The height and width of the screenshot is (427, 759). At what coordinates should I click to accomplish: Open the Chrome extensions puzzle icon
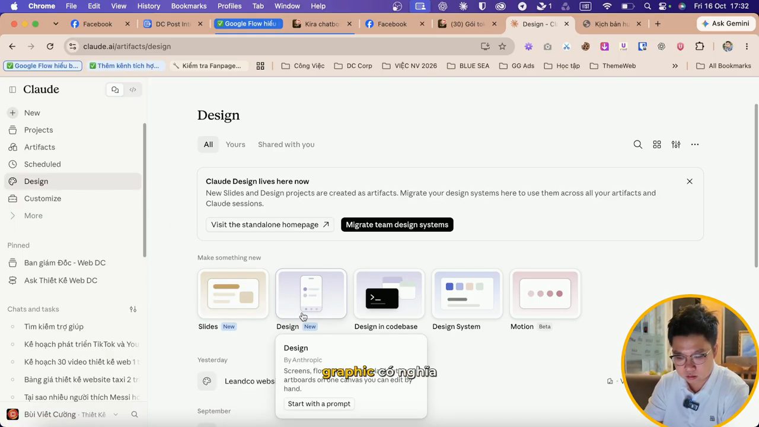pyautogui.click(x=700, y=46)
